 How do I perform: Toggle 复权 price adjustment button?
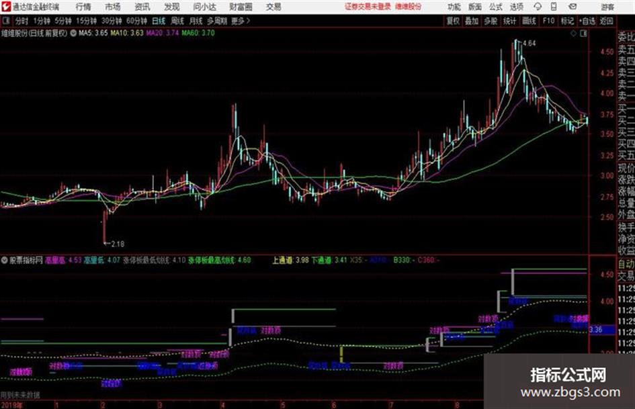click(x=452, y=21)
